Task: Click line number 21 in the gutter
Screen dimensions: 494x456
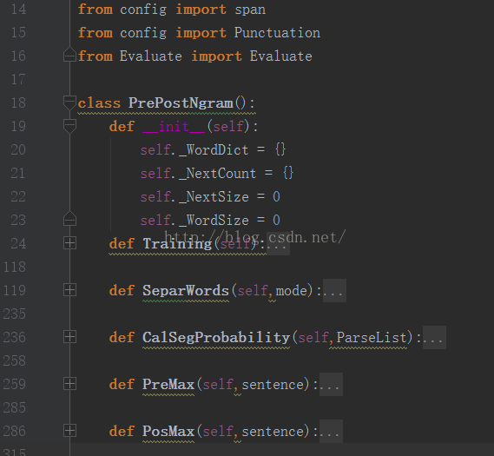Action: pyautogui.click(x=18, y=174)
